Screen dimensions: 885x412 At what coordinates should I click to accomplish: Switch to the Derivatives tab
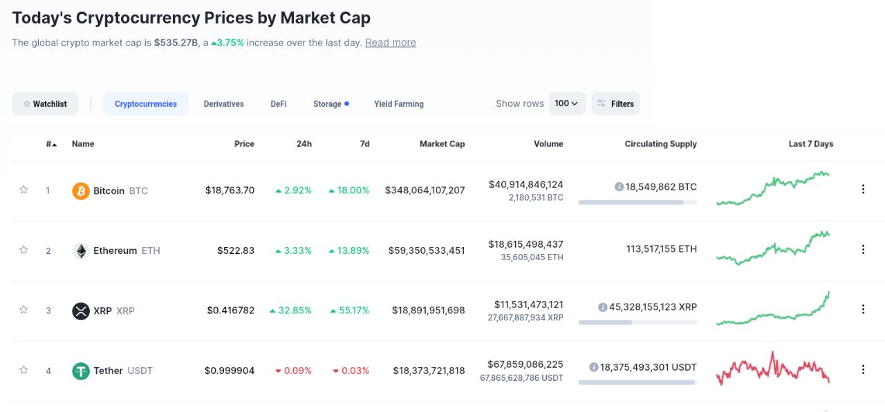[223, 104]
